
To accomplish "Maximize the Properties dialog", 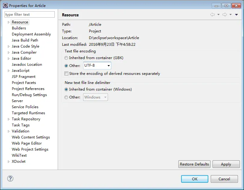I will point(226,6).
